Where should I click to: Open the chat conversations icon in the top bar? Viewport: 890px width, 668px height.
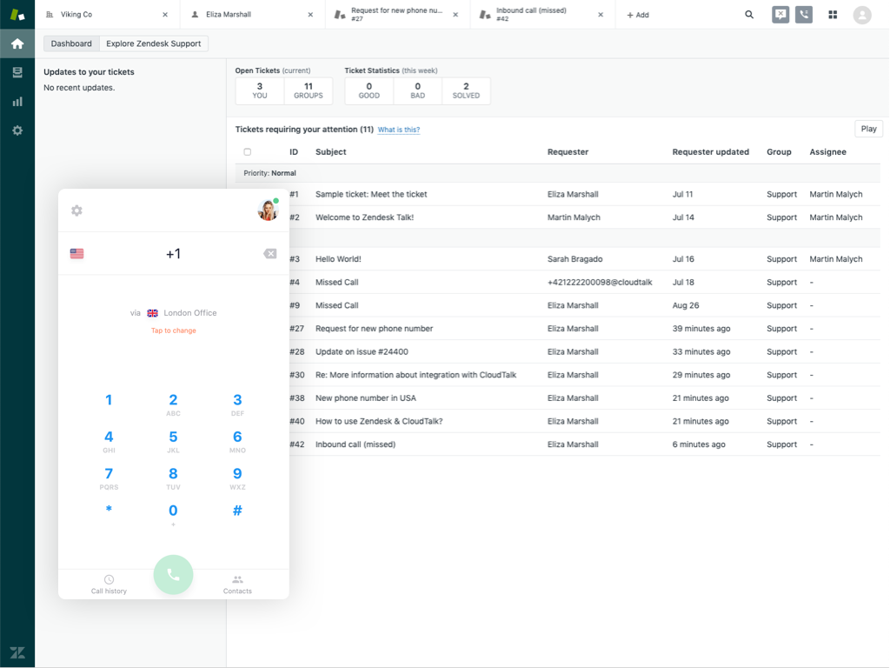coord(780,15)
